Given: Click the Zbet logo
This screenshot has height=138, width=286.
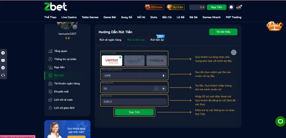Looking at the screenshot, I should pos(56,7).
